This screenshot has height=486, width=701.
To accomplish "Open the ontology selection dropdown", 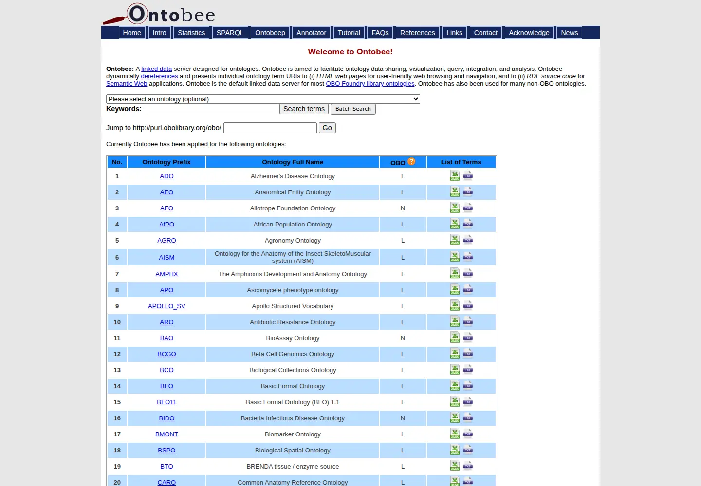I will [263, 99].
